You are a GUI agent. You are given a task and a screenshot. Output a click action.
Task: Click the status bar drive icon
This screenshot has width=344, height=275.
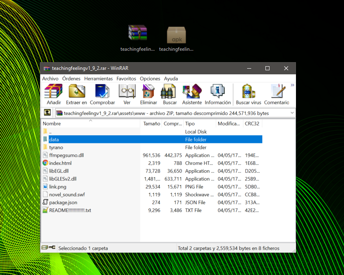44,247
